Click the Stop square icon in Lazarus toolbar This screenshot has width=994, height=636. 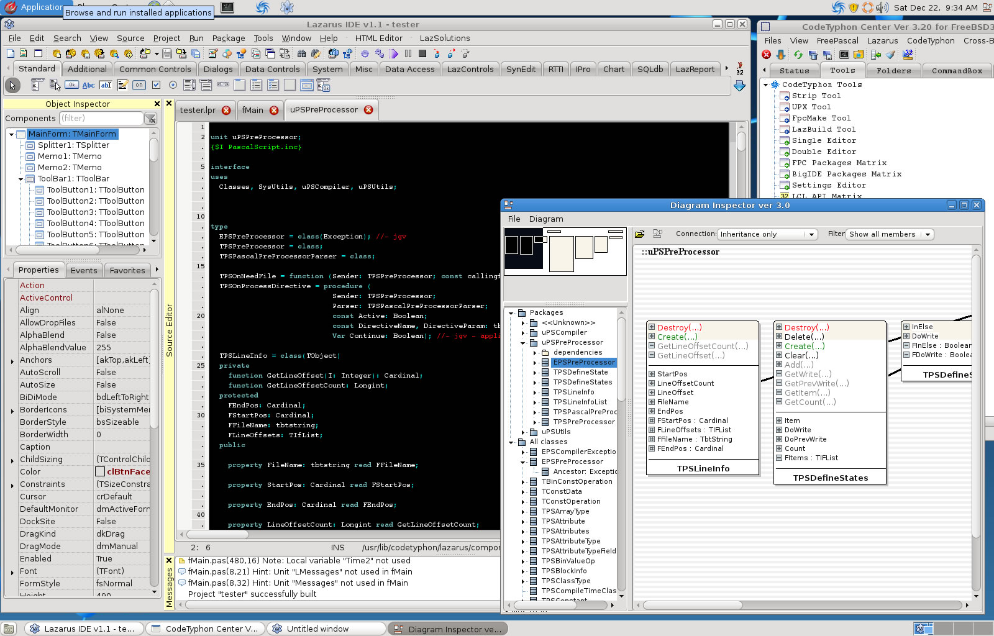tap(422, 53)
